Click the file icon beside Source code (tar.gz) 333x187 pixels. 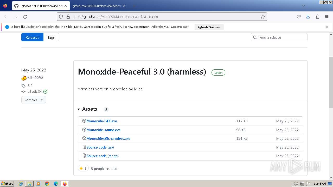tap(84, 156)
